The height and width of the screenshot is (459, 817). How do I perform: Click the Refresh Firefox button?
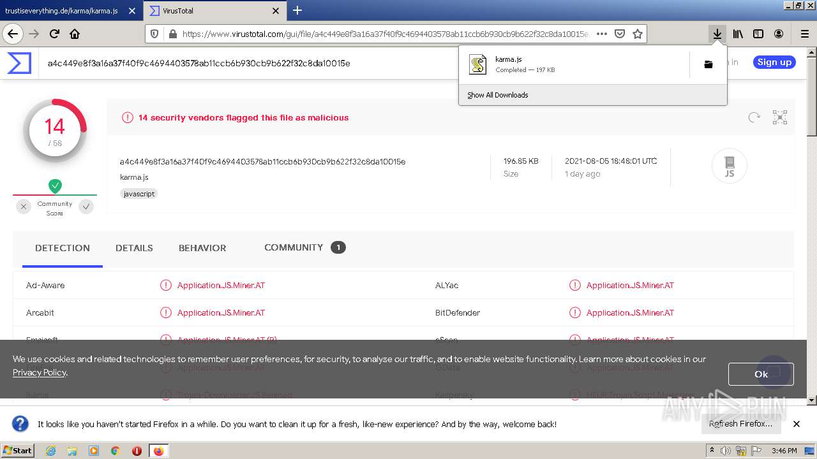pyautogui.click(x=740, y=424)
